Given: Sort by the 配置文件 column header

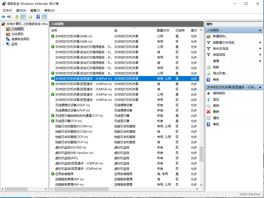Looking at the screenshot, I should coord(164,31).
